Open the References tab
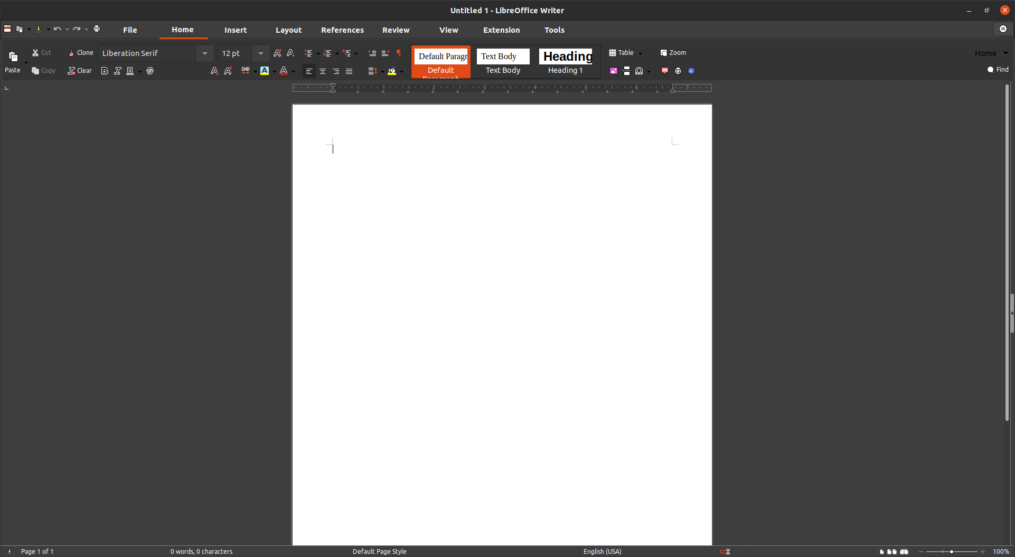Viewport: 1015px width, 557px height. click(x=342, y=30)
